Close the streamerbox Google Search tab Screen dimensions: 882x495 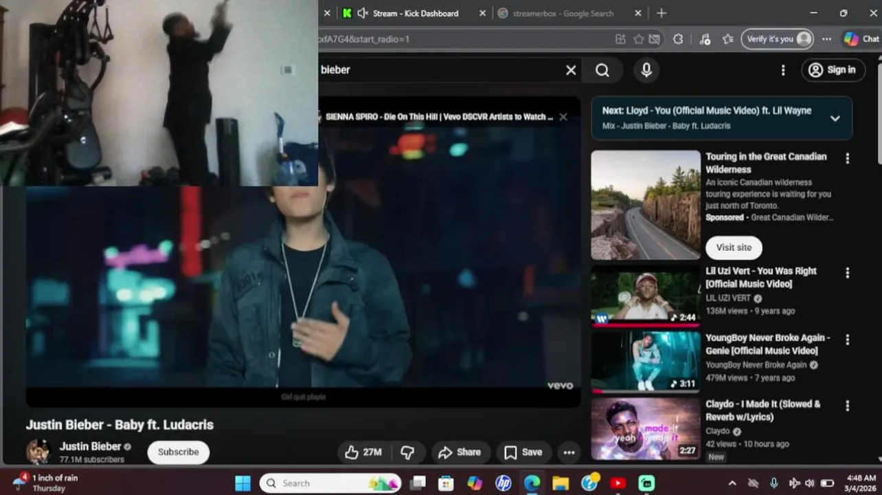click(x=638, y=13)
